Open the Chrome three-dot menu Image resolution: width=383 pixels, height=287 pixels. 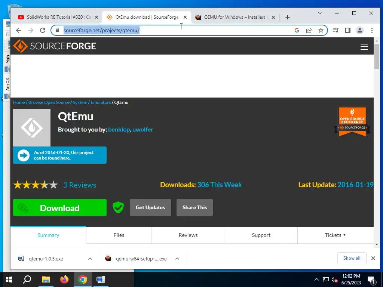click(372, 30)
